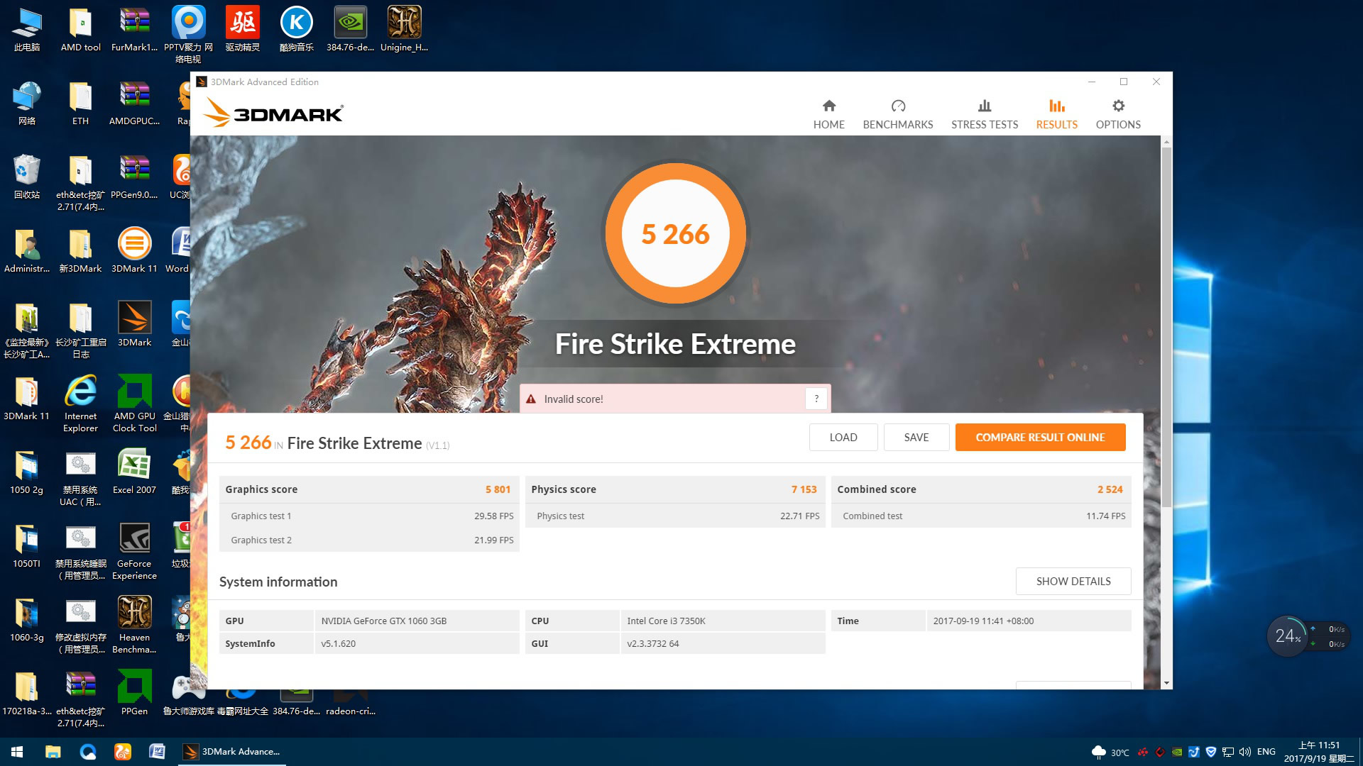Open the HOME tab in 3DMark
The image size is (1363, 766).
[x=828, y=114]
